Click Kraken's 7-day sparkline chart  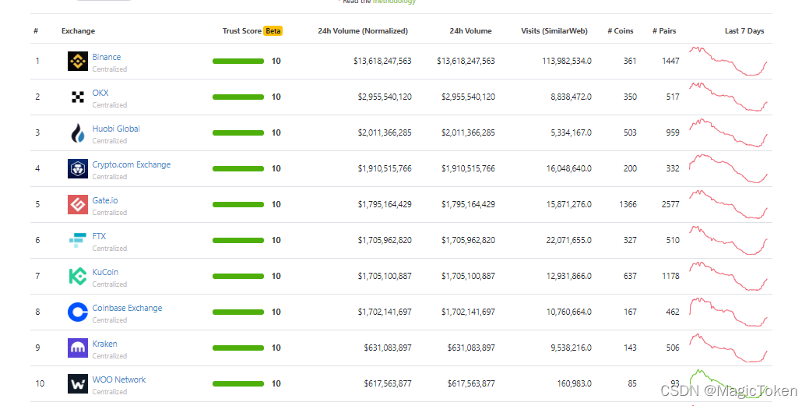point(729,348)
